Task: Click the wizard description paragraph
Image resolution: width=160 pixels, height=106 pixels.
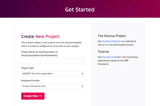Action: coord(51,44)
